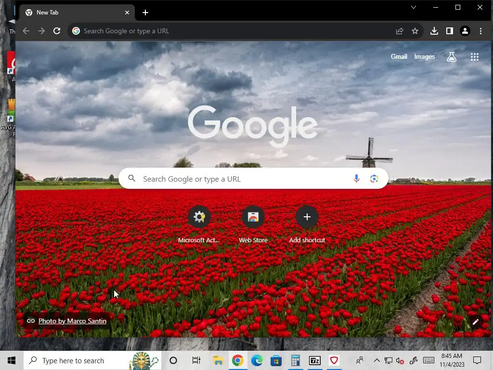
Task: Click the muted volume tray icon
Action: tap(400, 360)
